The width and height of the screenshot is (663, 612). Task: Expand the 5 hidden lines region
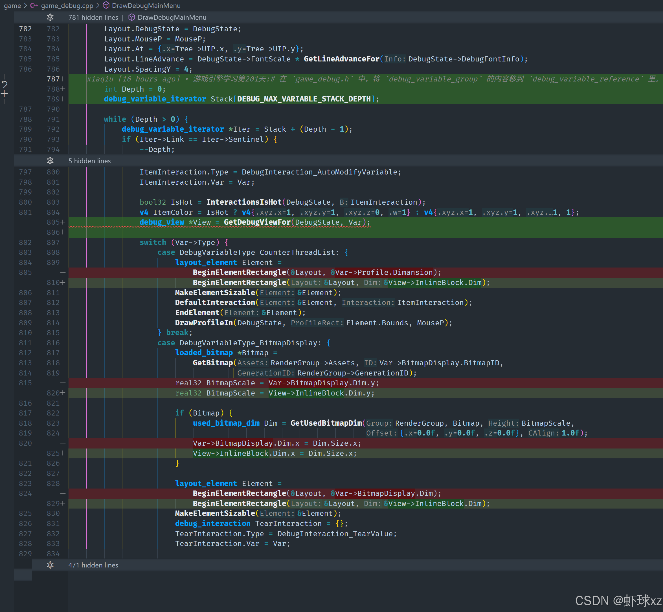[89, 161]
